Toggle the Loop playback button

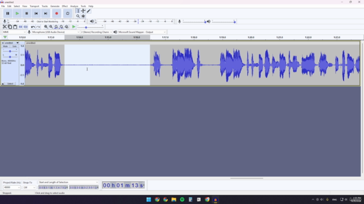point(68,14)
